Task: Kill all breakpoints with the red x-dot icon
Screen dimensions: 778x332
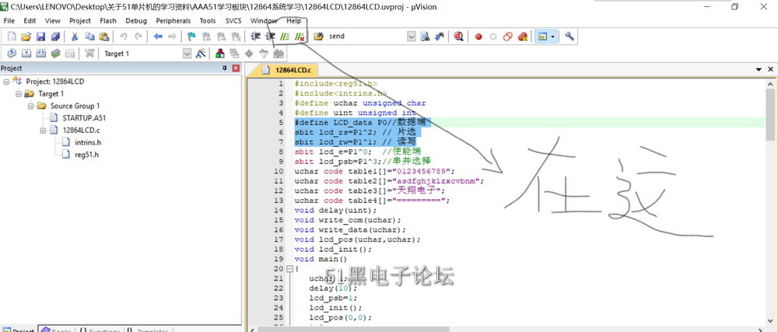Action: click(x=523, y=37)
